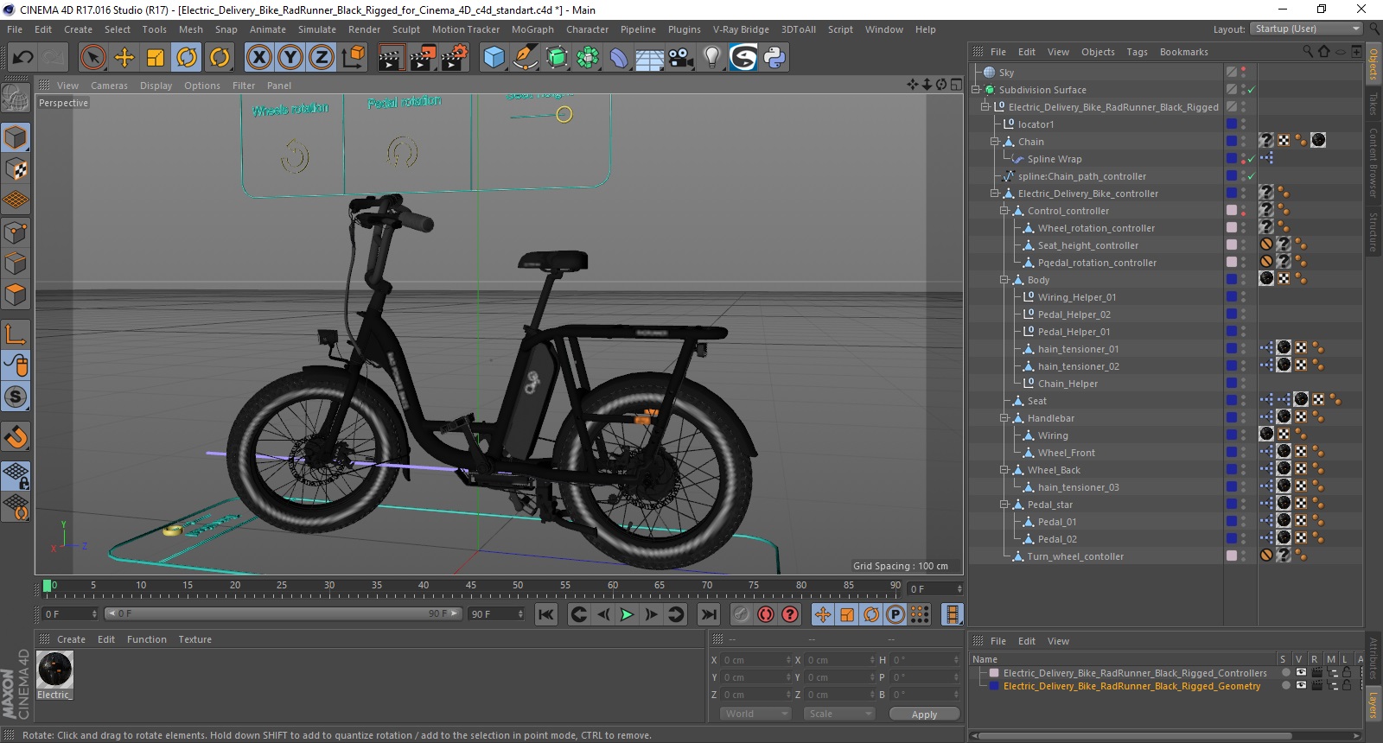Add a MoGraph array object
The image size is (1383, 743).
(x=588, y=58)
